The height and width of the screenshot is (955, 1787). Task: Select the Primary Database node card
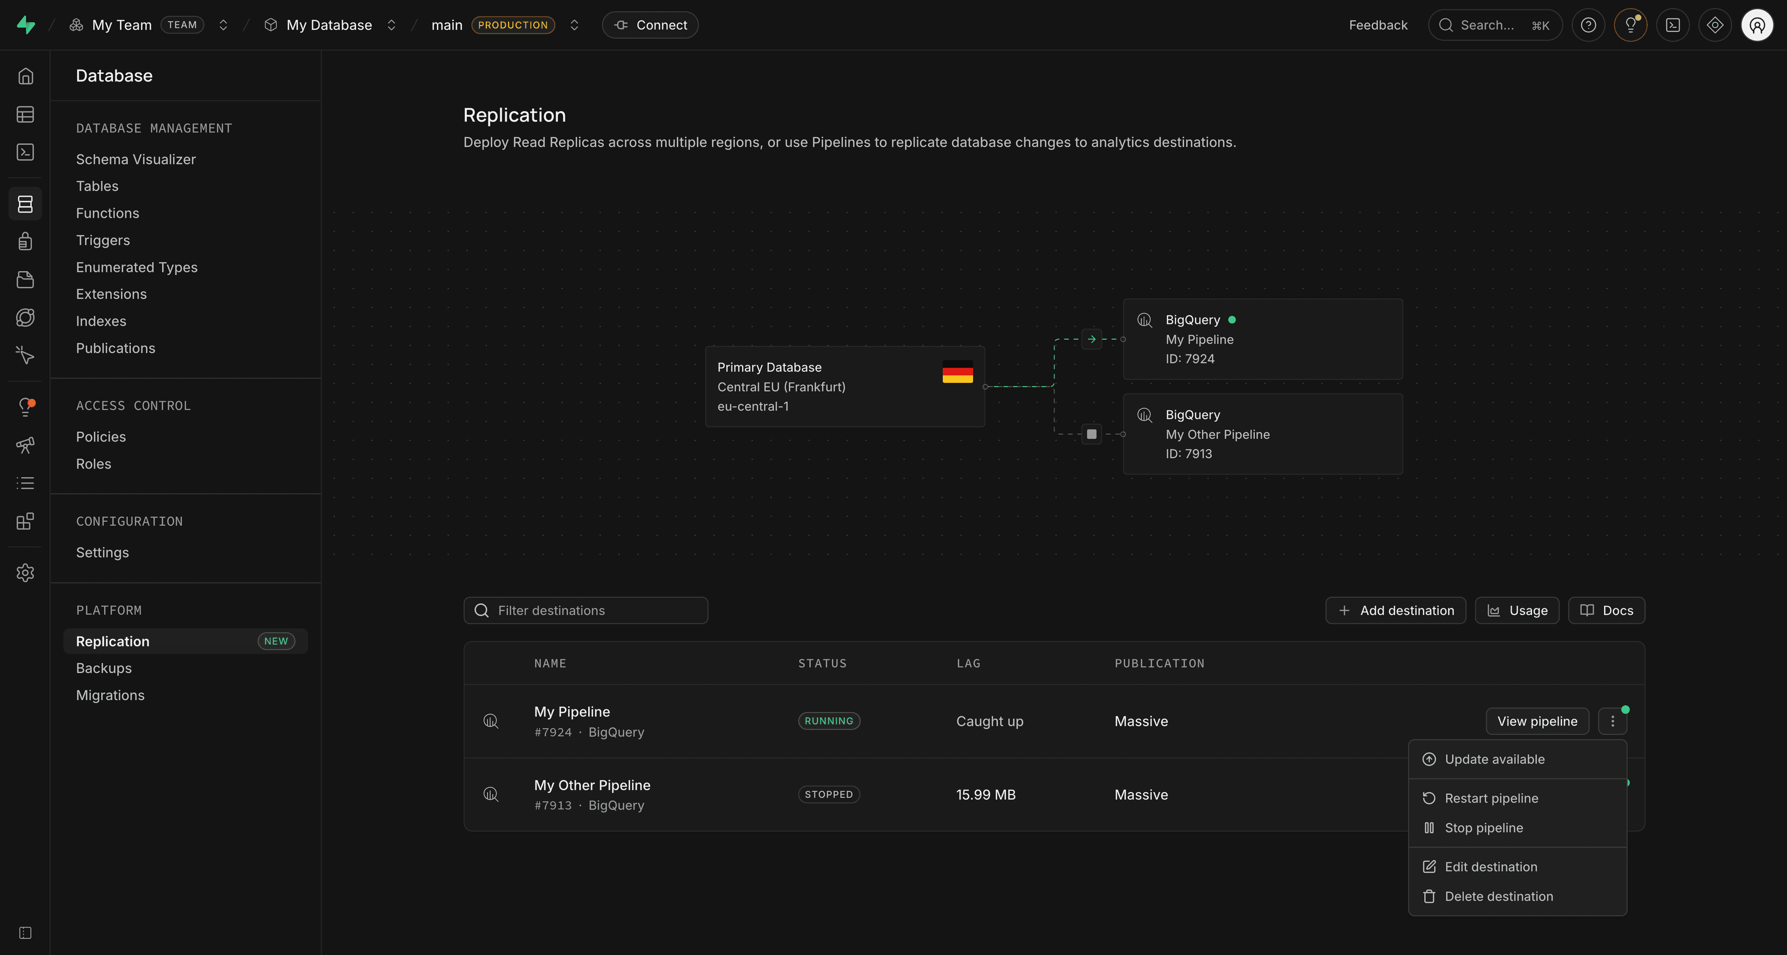tap(845, 387)
